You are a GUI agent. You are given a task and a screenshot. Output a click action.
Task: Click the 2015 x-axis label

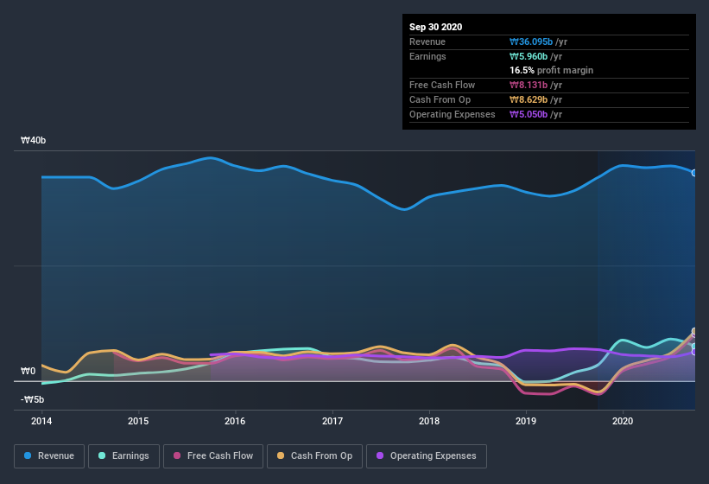coord(138,421)
